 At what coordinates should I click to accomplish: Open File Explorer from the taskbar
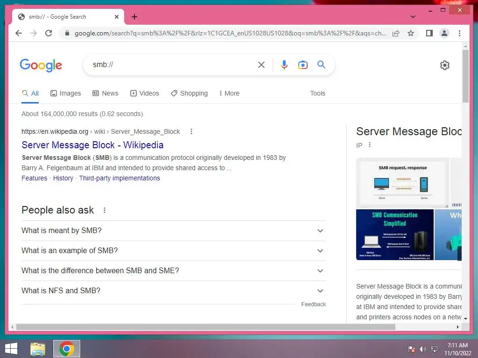pos(38,349)
